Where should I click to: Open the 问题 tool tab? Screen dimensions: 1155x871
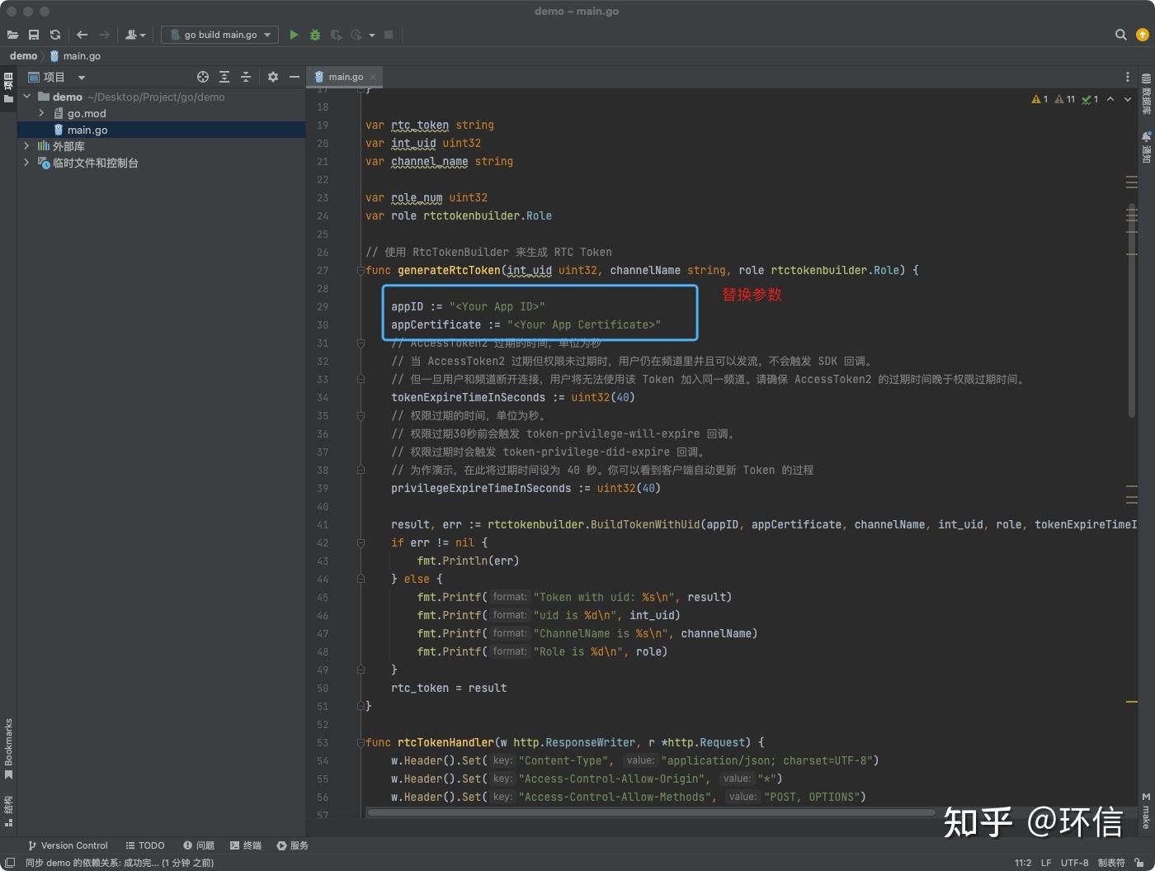click(199, 845)
